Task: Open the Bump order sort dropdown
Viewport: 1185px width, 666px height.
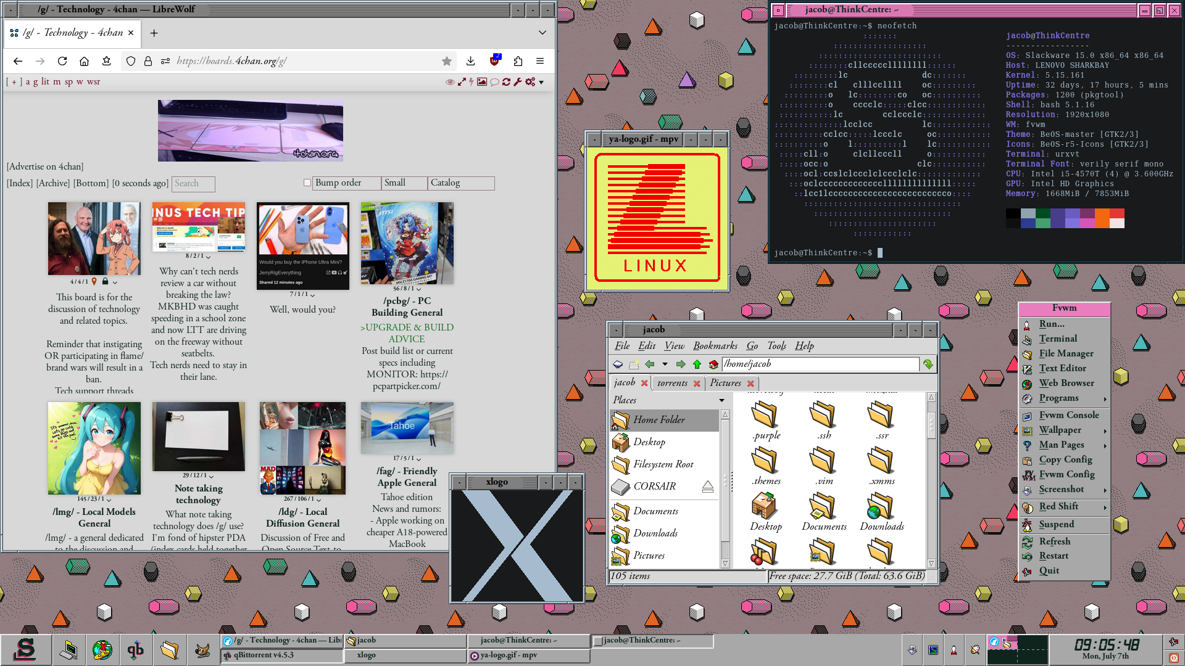Action: pos(347,183)
